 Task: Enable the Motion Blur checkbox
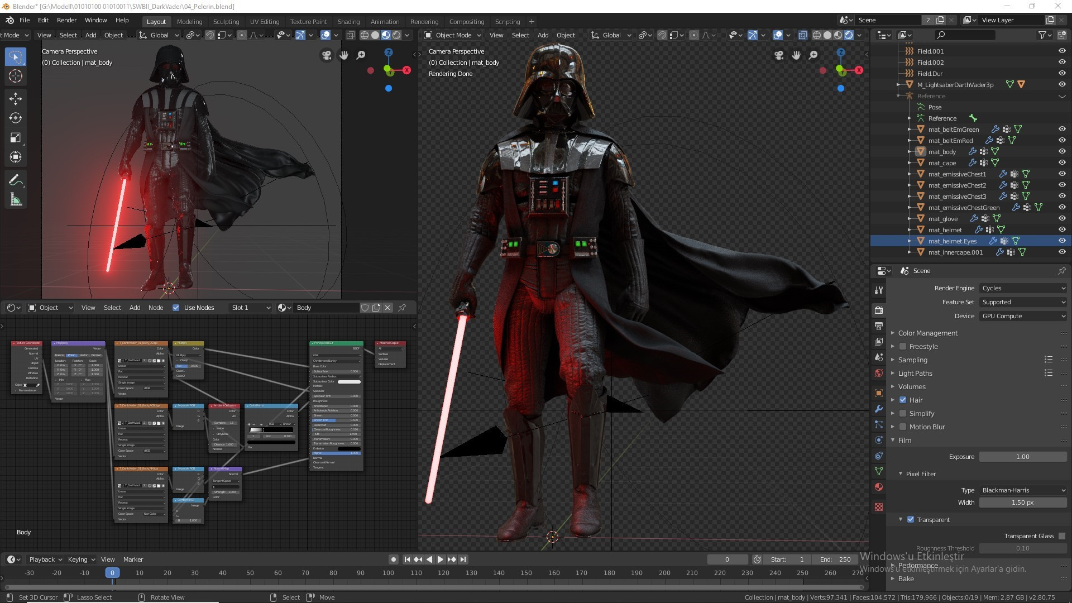pyautogui.click(x=903, y=427)
